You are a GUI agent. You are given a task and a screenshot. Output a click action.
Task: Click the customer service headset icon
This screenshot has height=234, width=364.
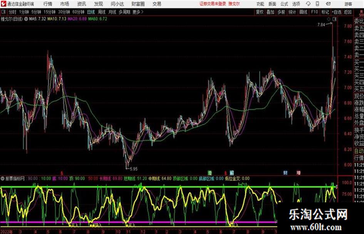point(308,4)
